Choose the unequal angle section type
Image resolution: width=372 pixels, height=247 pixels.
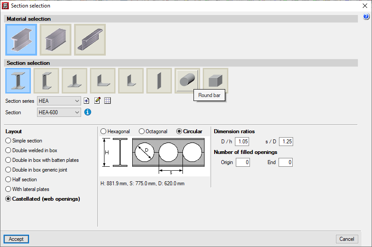(131, 81)
